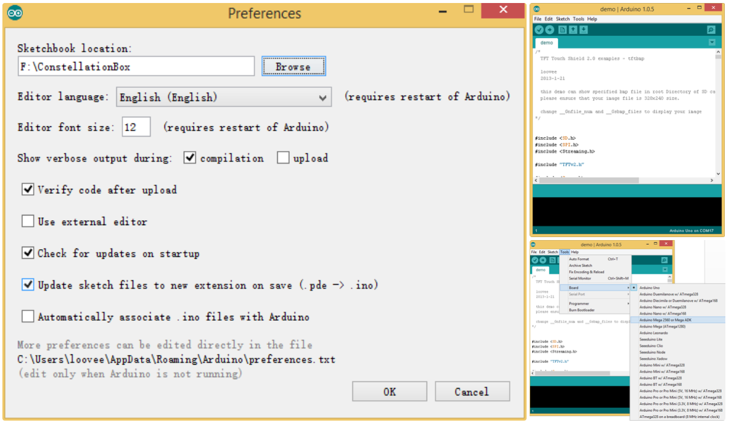Click highlighted Tools menu in the window showing it open

click(x=565, y=252)
